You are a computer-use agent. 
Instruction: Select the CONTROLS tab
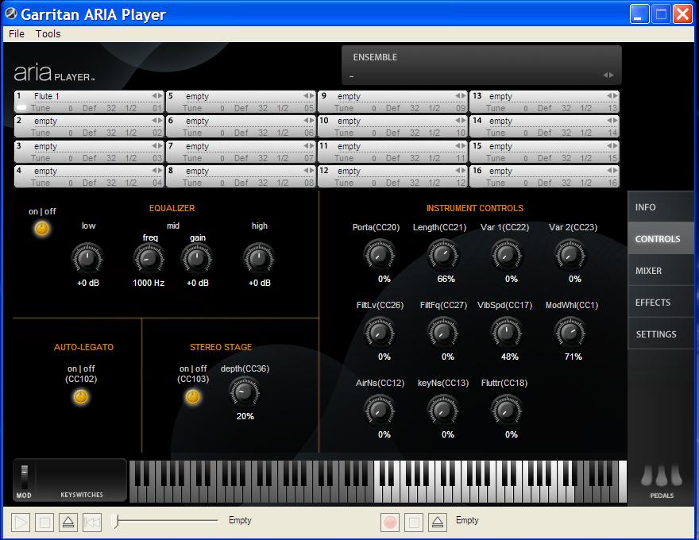(x=661, y=239)
